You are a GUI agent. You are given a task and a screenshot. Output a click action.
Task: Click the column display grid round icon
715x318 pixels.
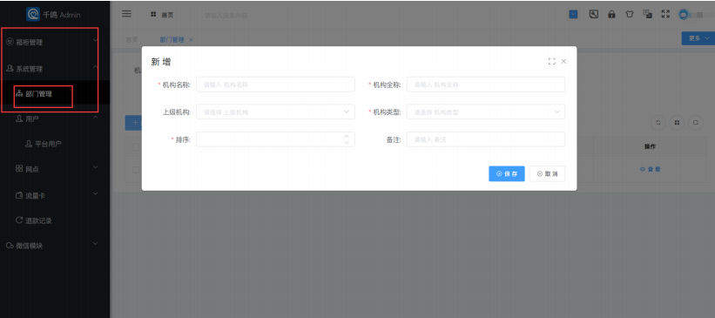[677, 122]
